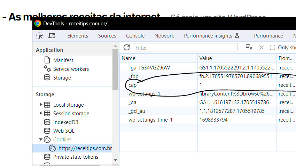The image size is (296, 166).
Task: Switch to the Performance tab
Action: (x=268, y=36)
